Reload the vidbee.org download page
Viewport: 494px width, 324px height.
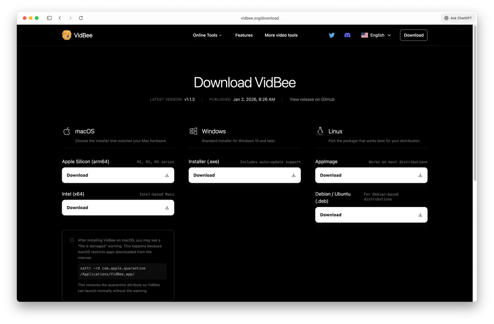(x=81, y=18)
